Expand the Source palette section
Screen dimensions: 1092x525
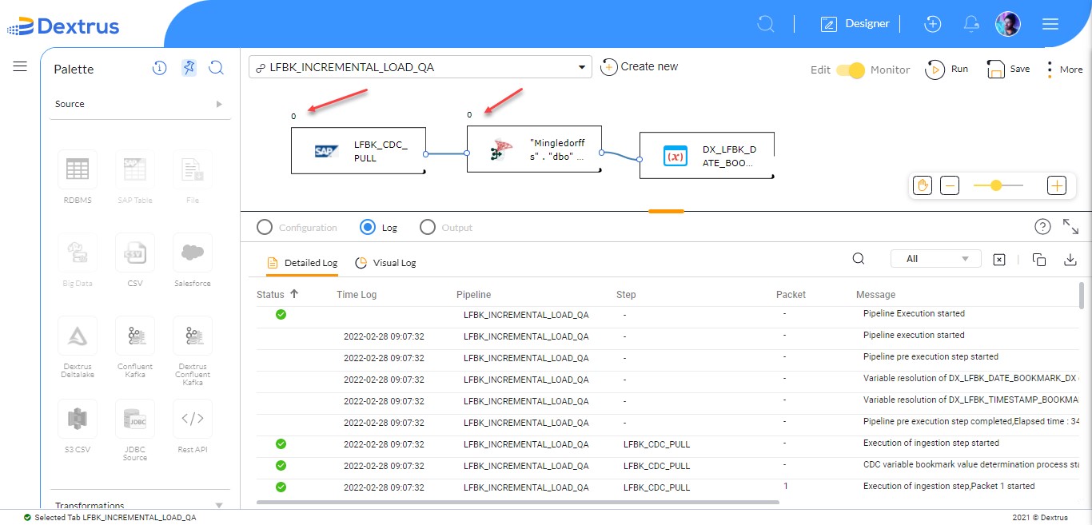140,104
